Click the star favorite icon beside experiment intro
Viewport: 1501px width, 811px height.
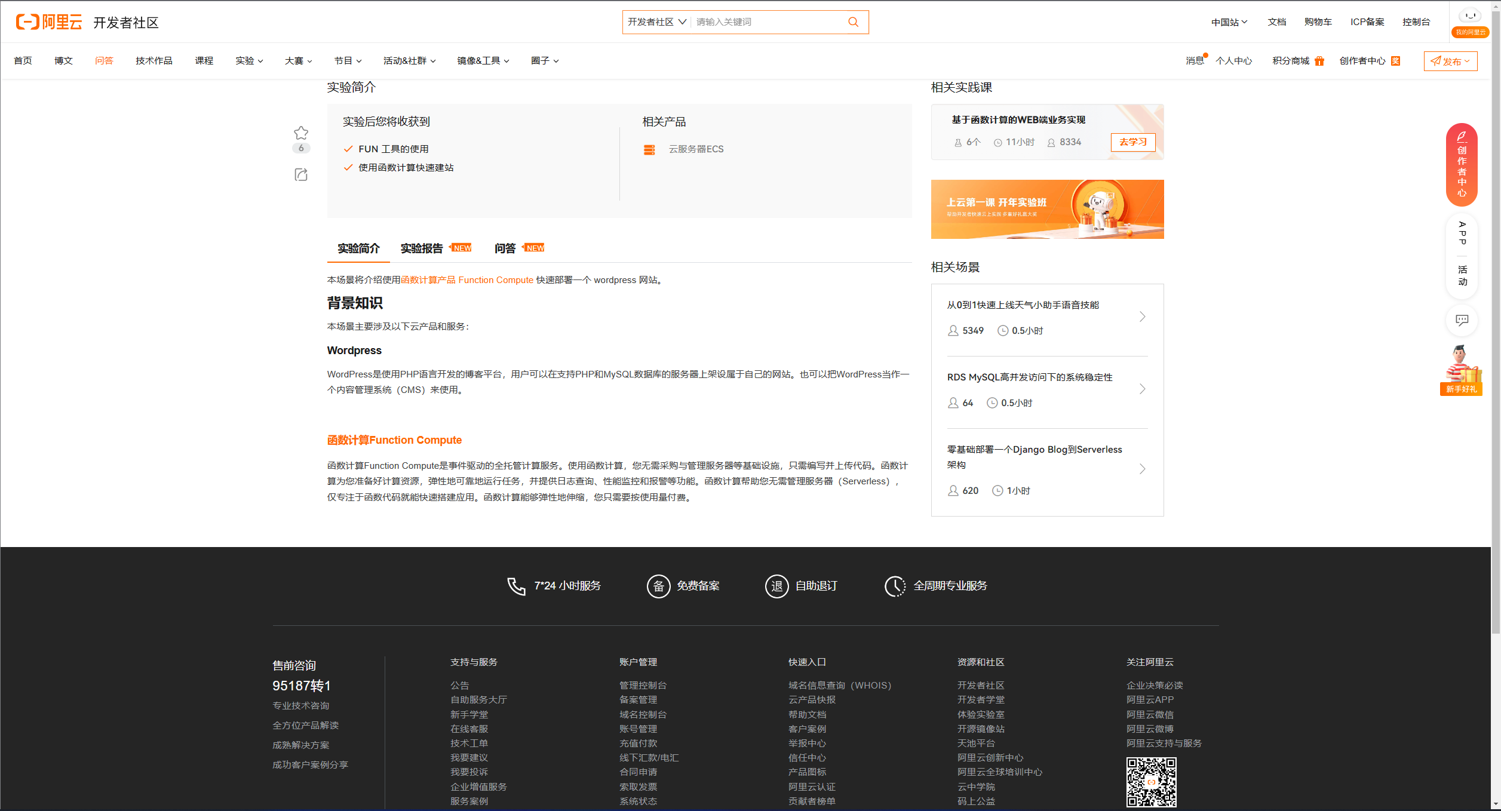click(x=301, y=133)
